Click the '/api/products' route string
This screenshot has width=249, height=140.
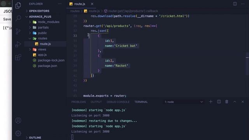click(117, 26)
